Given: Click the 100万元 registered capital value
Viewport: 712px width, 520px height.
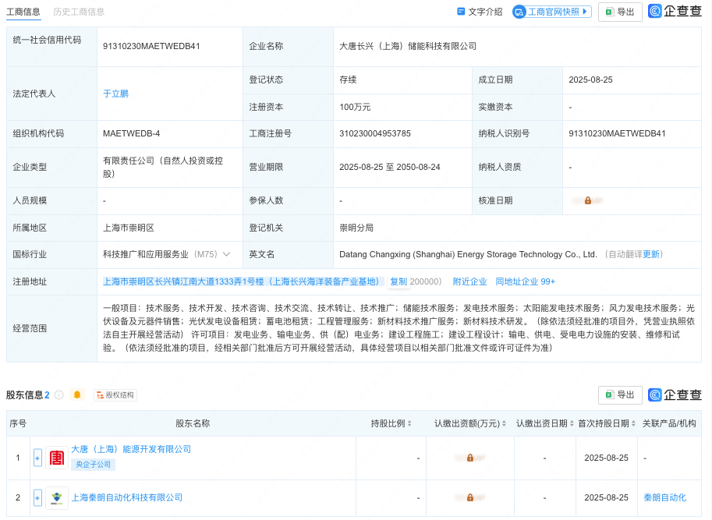Looking at the screenshot, I should pyautogui.click(x=355, y=107).
